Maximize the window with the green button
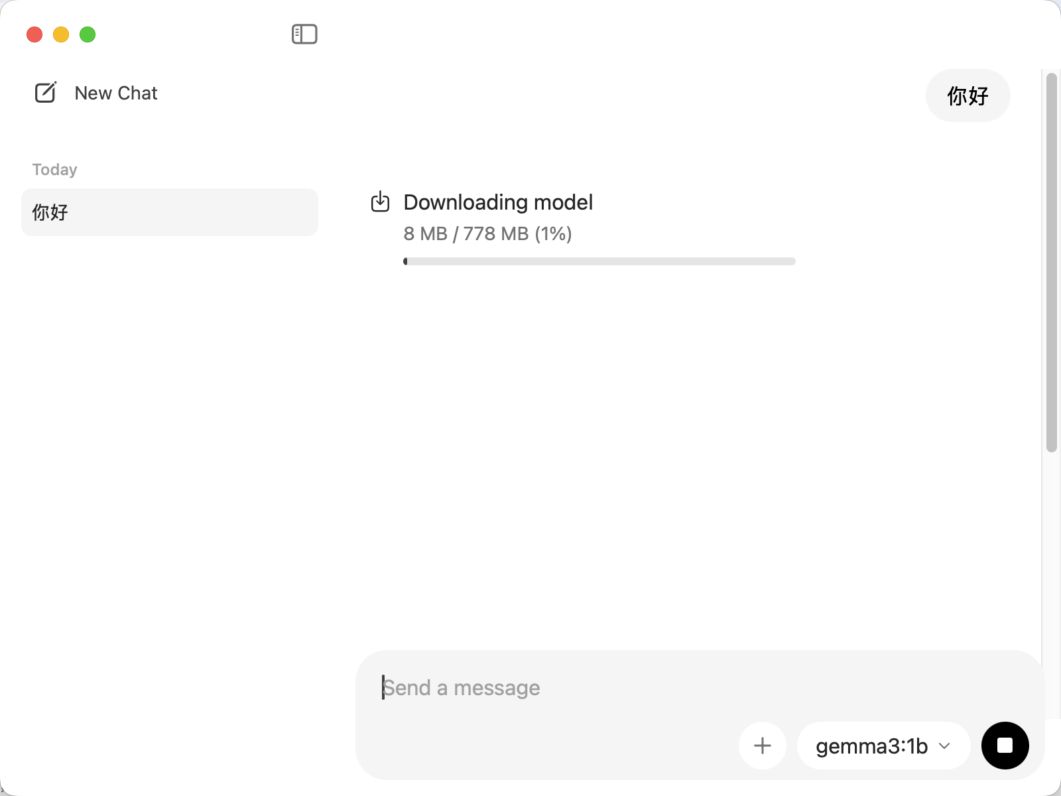The width and height of the screenshot is (1061, 796). tap(88, 34)
